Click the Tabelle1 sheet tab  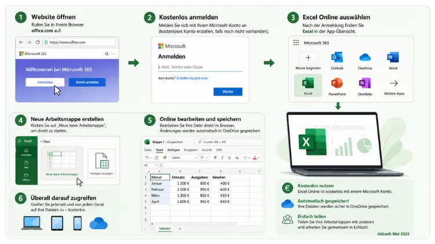tap(165, 228)
